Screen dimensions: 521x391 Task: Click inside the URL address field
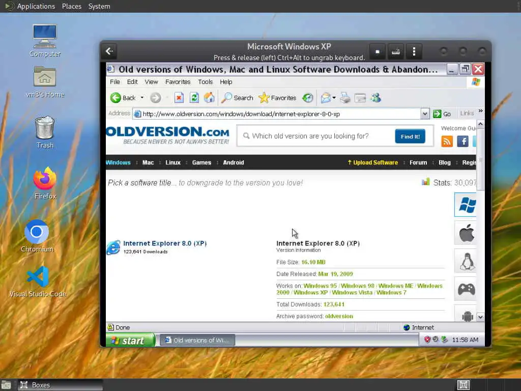pos(277,114)
